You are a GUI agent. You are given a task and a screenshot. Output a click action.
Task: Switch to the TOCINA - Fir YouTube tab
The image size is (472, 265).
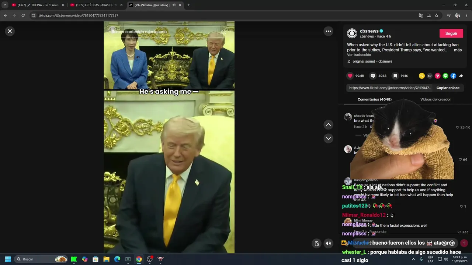(x=37, y=5)
